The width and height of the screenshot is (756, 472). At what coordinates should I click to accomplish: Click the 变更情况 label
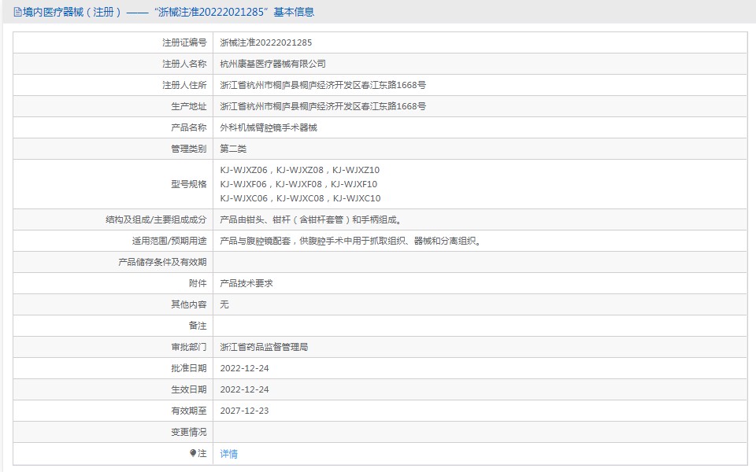(x=188, y=432)
